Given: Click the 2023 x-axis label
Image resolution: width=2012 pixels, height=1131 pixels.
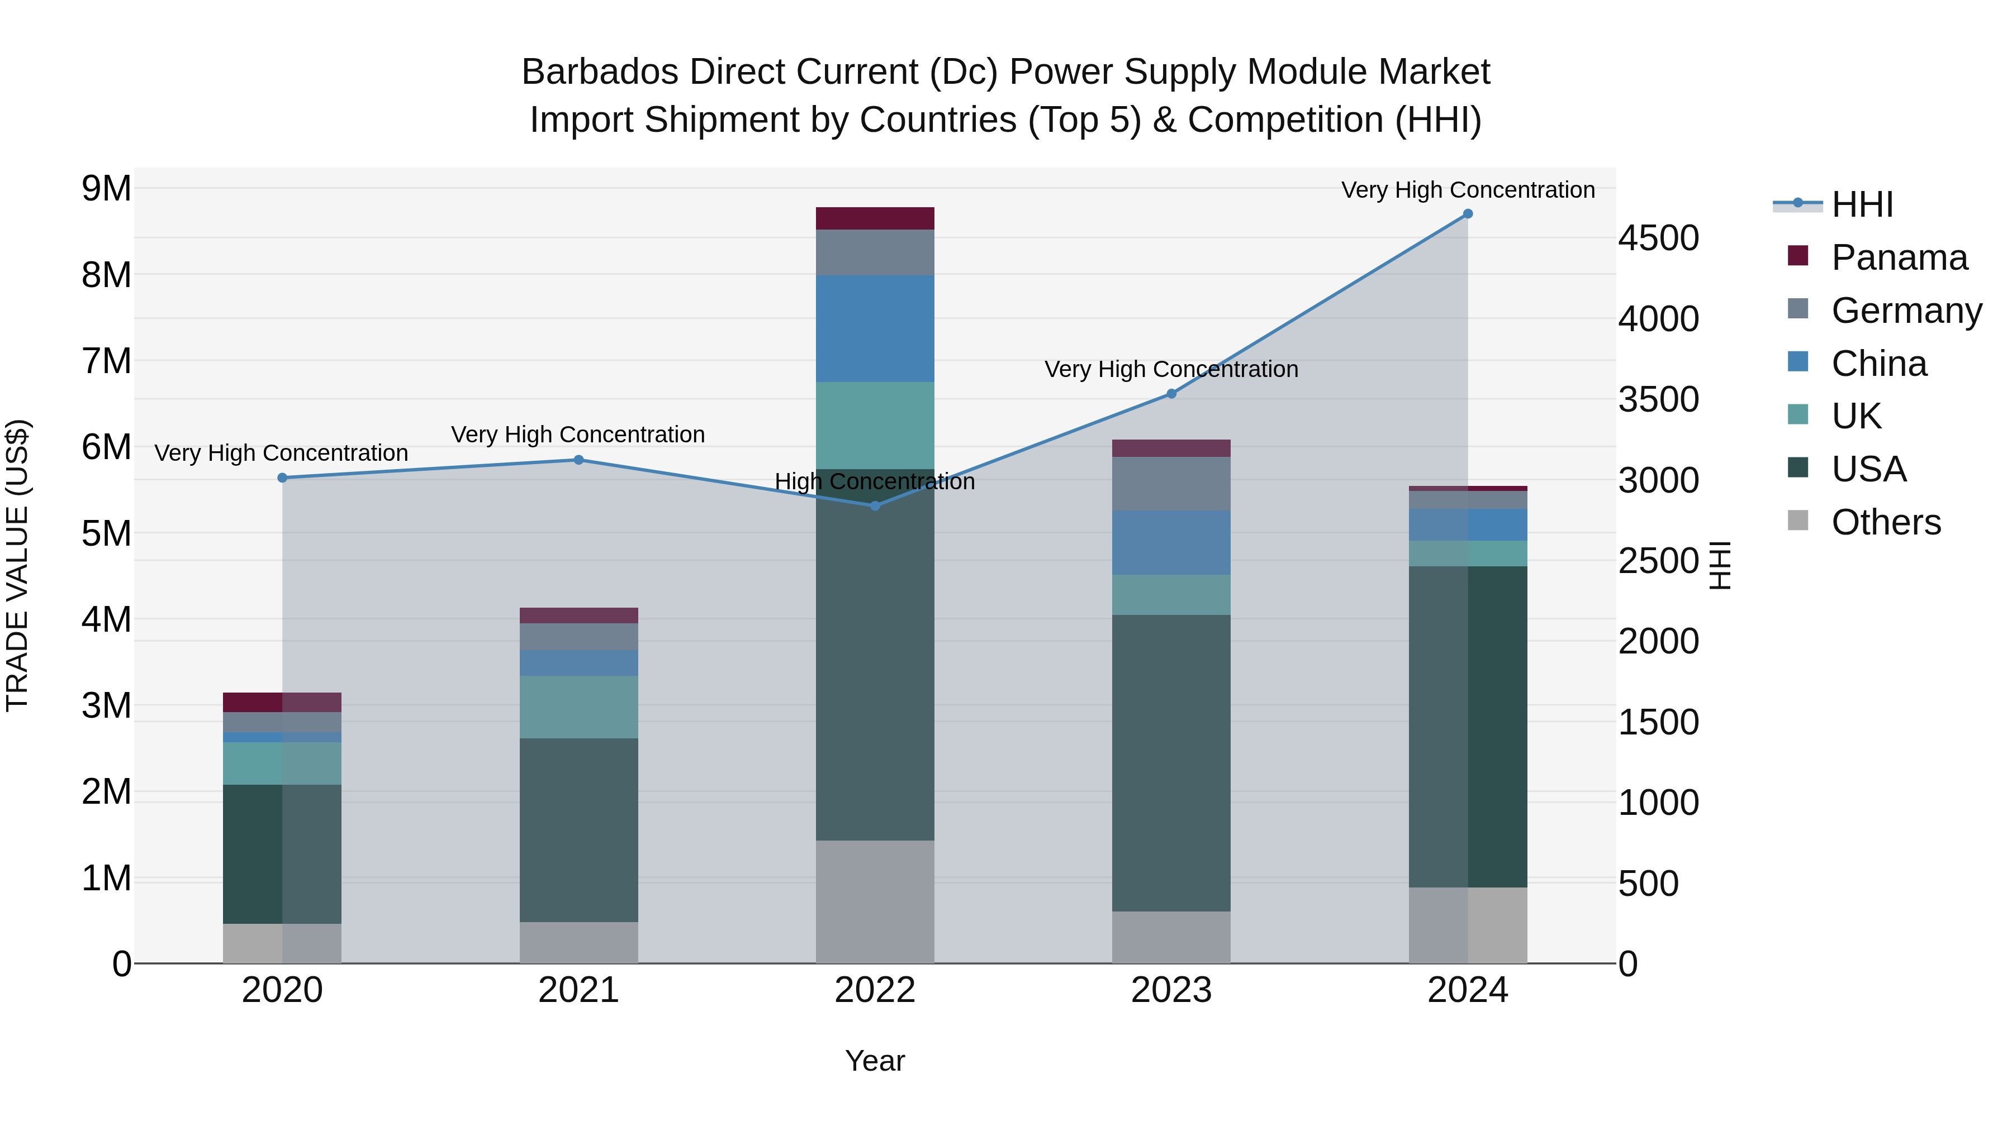Looking at the screenshot, I should (x=1171, y=990).
